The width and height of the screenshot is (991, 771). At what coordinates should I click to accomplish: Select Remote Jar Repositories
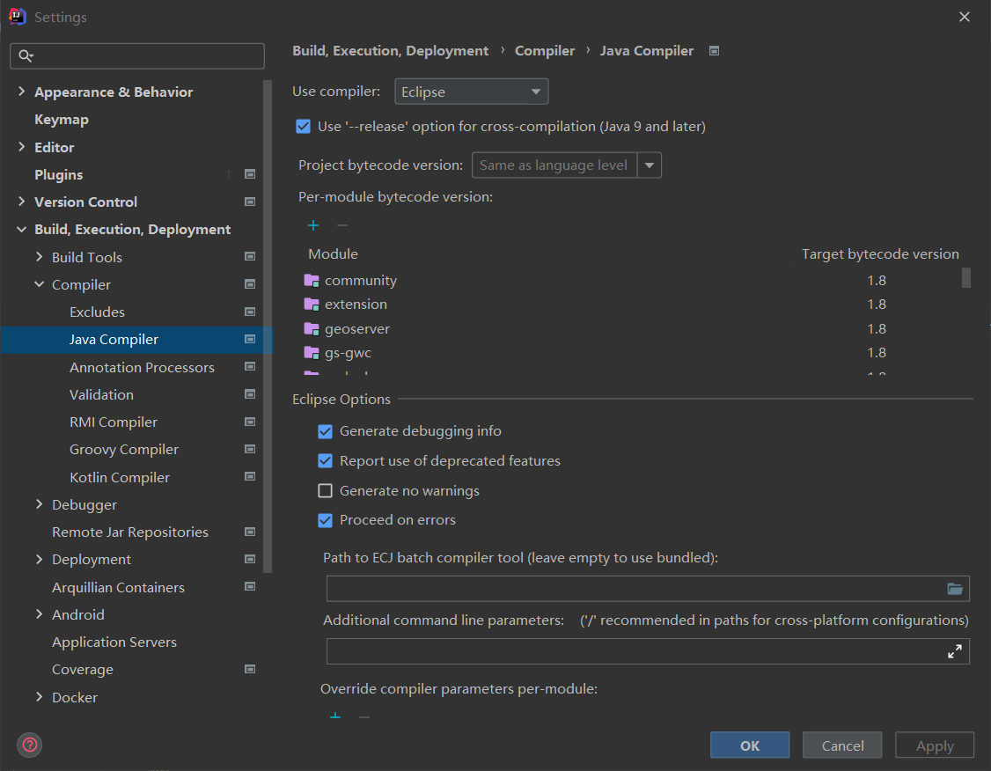point(130,532)
